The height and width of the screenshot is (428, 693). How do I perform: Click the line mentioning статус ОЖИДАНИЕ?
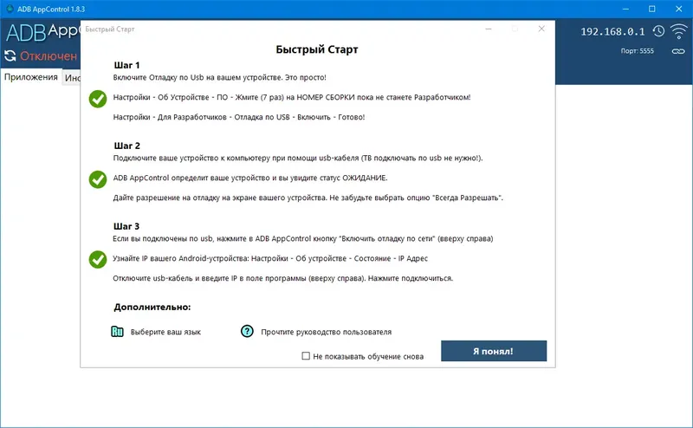tap(250, 178)
